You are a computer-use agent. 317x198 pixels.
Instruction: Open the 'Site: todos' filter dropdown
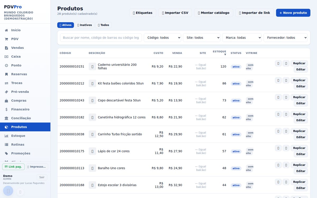[202, 38]
